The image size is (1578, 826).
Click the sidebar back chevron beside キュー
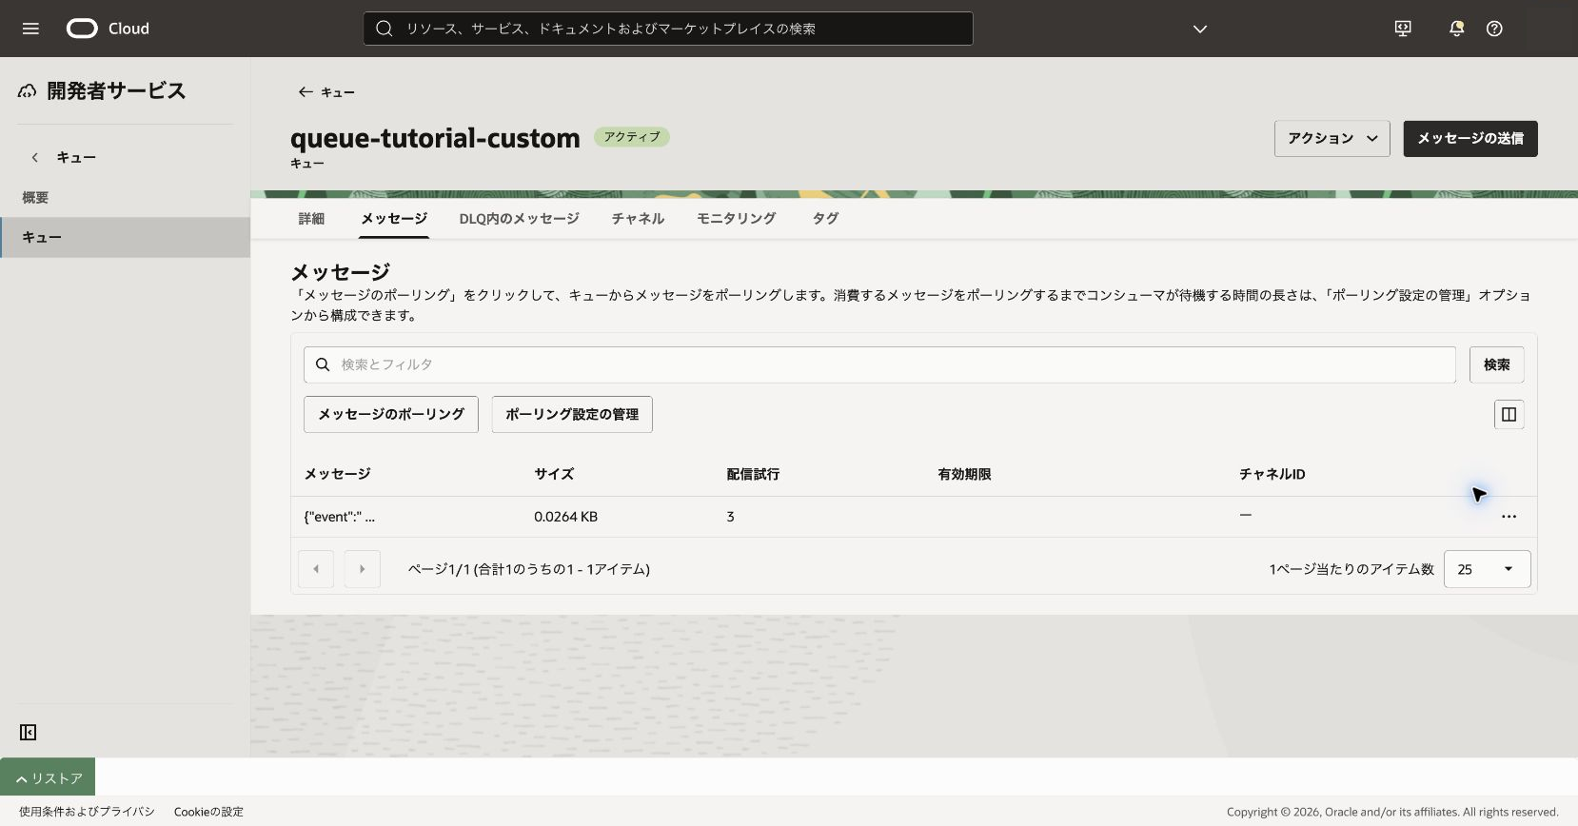click(x=34, y=157)
